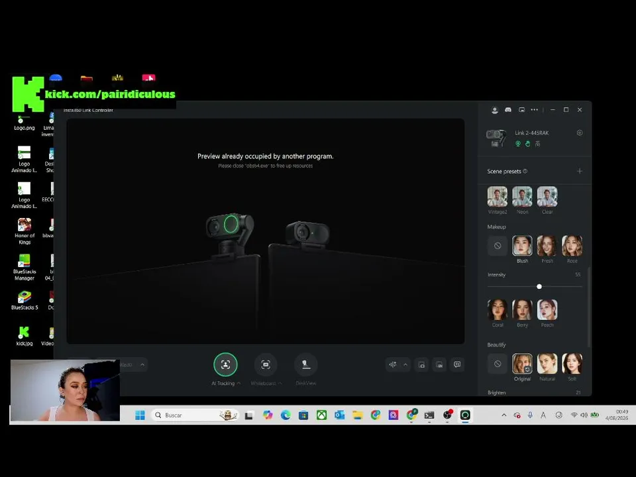
Task: Switch on DeskView mode
Action: 306,364
